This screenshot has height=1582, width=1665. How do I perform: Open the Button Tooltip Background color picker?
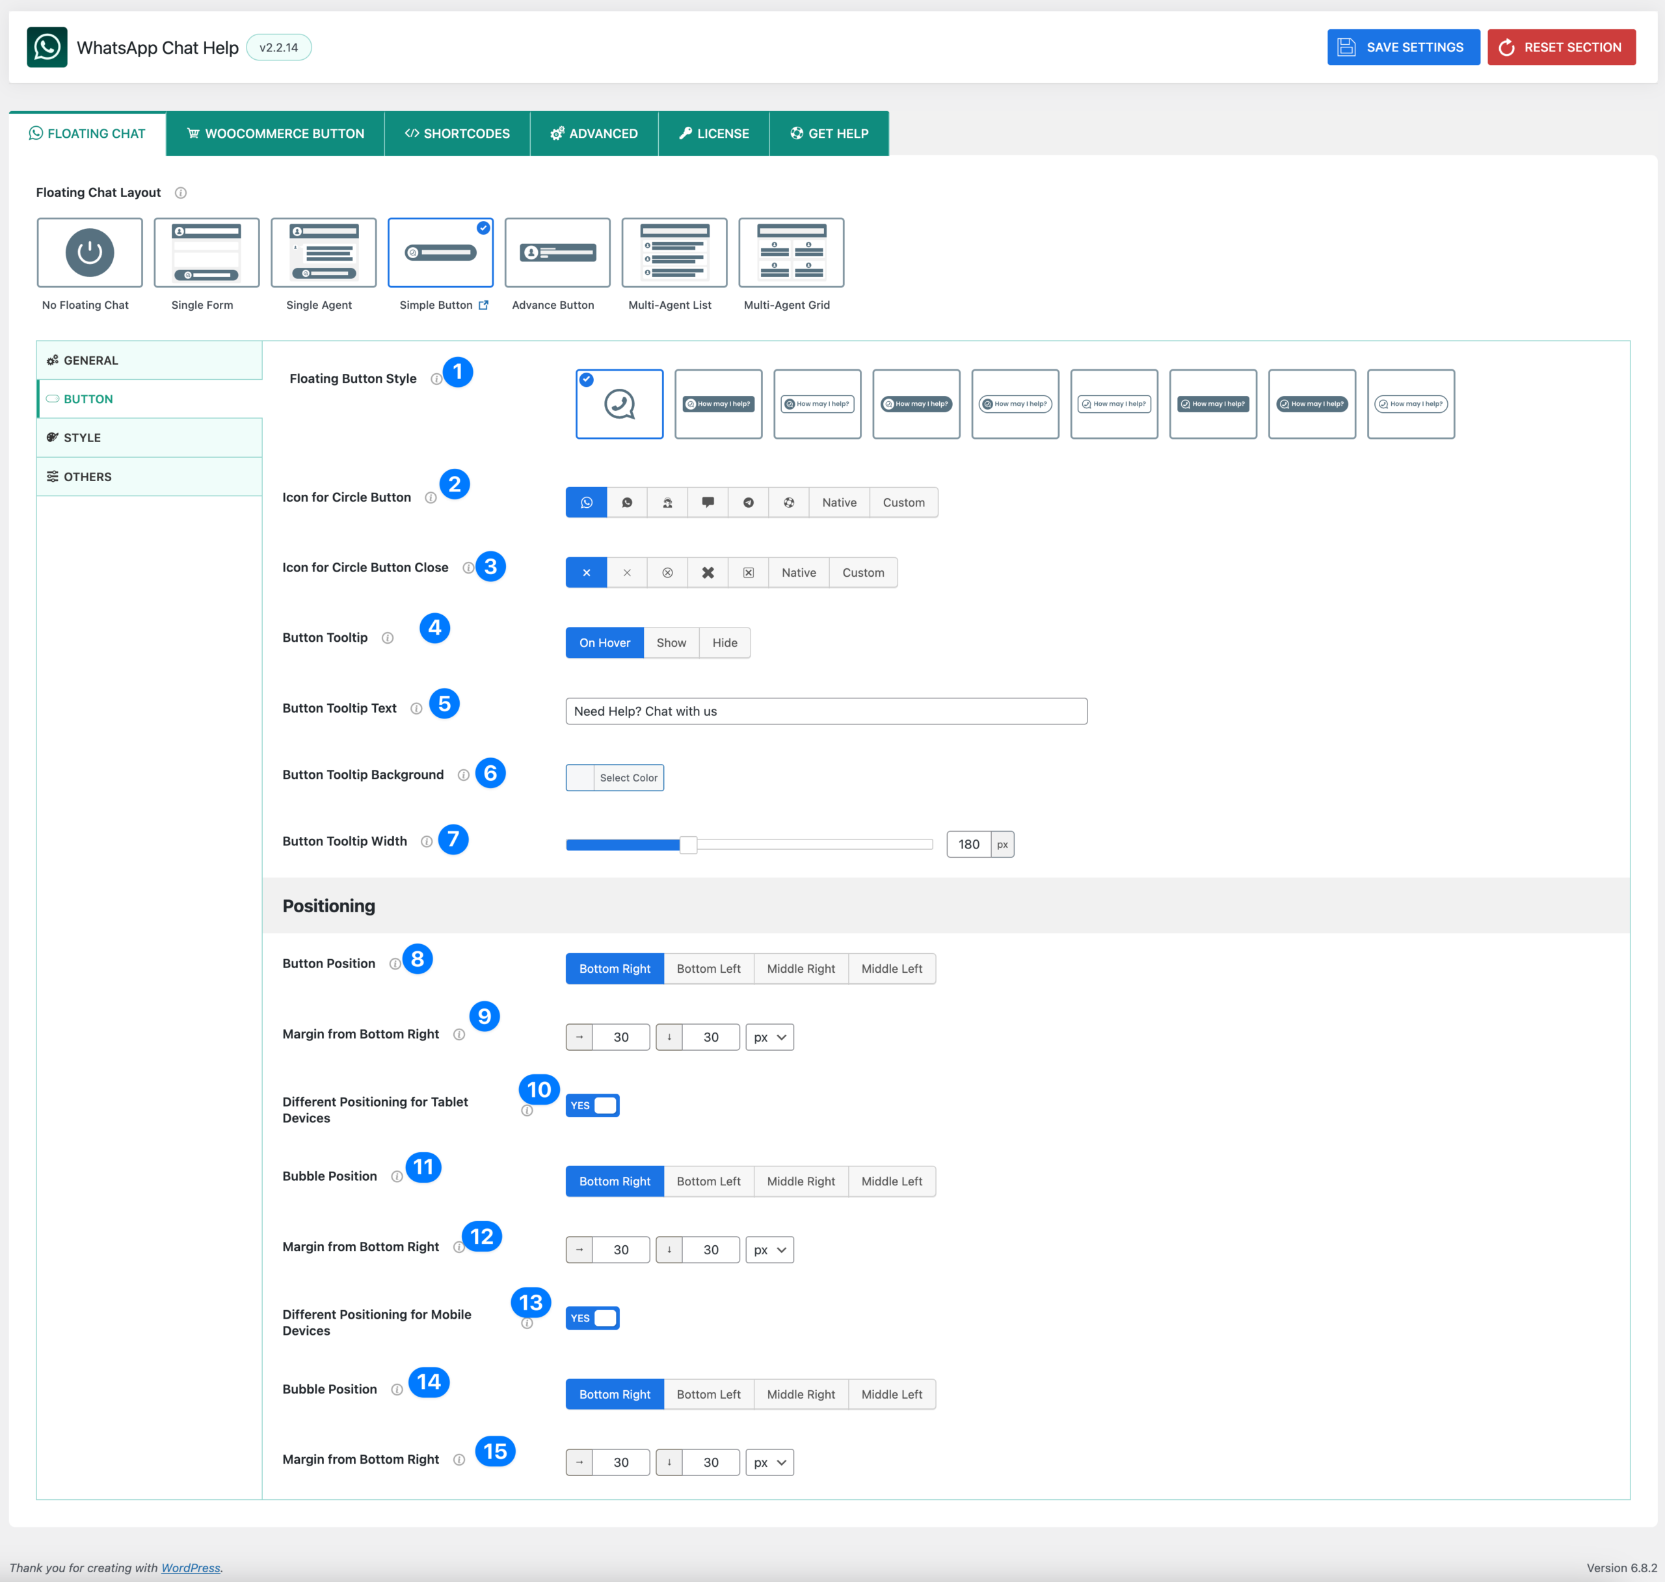tap(615, 778)
